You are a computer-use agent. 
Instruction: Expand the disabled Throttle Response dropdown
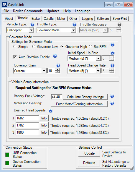pyautogui.click(x=105, y=30)
